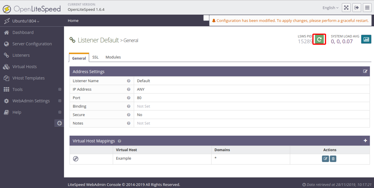Click the system load average values
This screenshot has width=374, height=188.
[x=342, y=41]
